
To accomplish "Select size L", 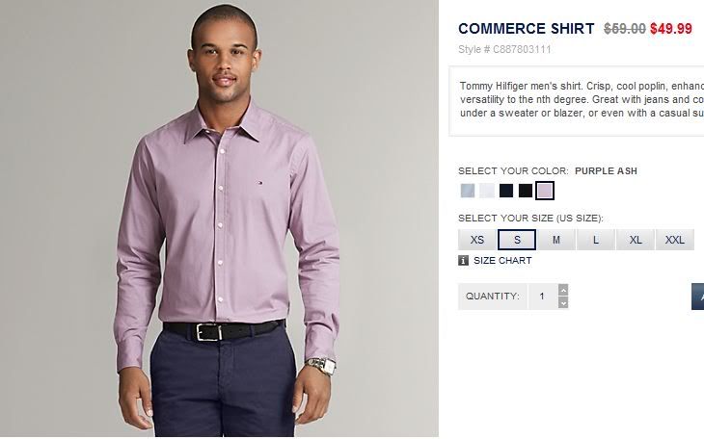I will [596, 240].
